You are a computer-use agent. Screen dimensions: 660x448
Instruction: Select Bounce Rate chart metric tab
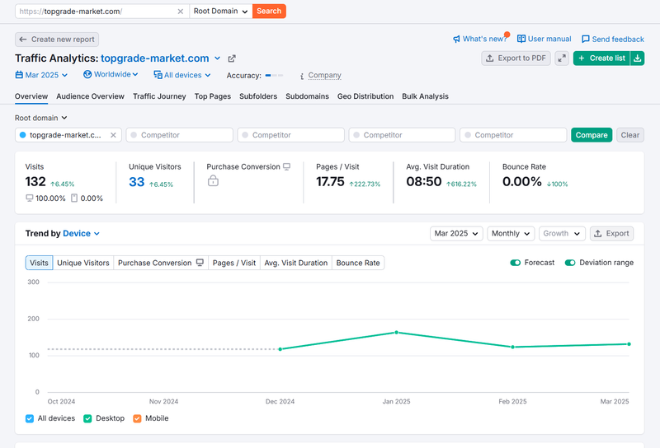tap(358, 263)
